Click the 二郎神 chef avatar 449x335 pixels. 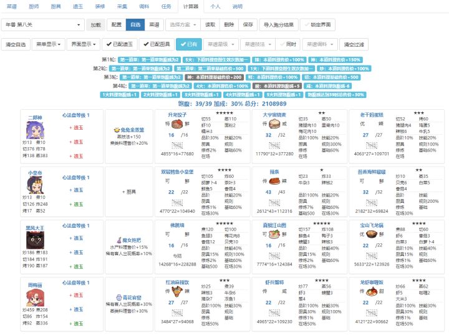(x=35, y=130)
